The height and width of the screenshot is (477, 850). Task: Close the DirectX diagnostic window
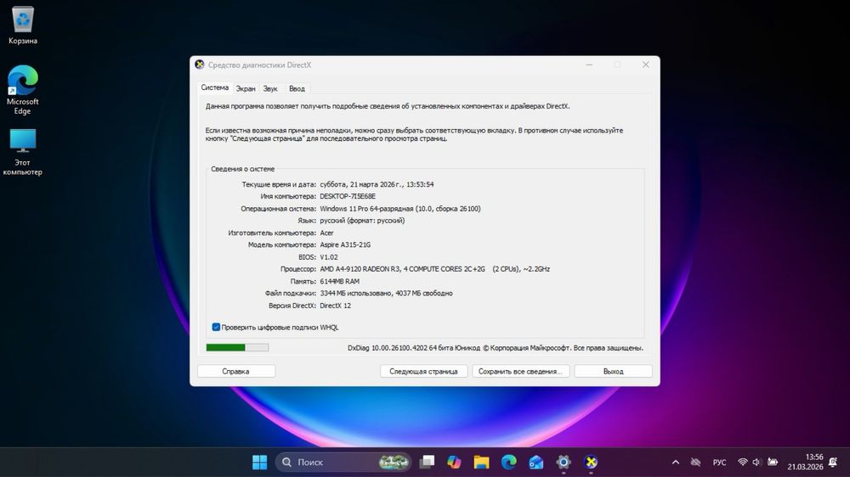tap(646, 65)
